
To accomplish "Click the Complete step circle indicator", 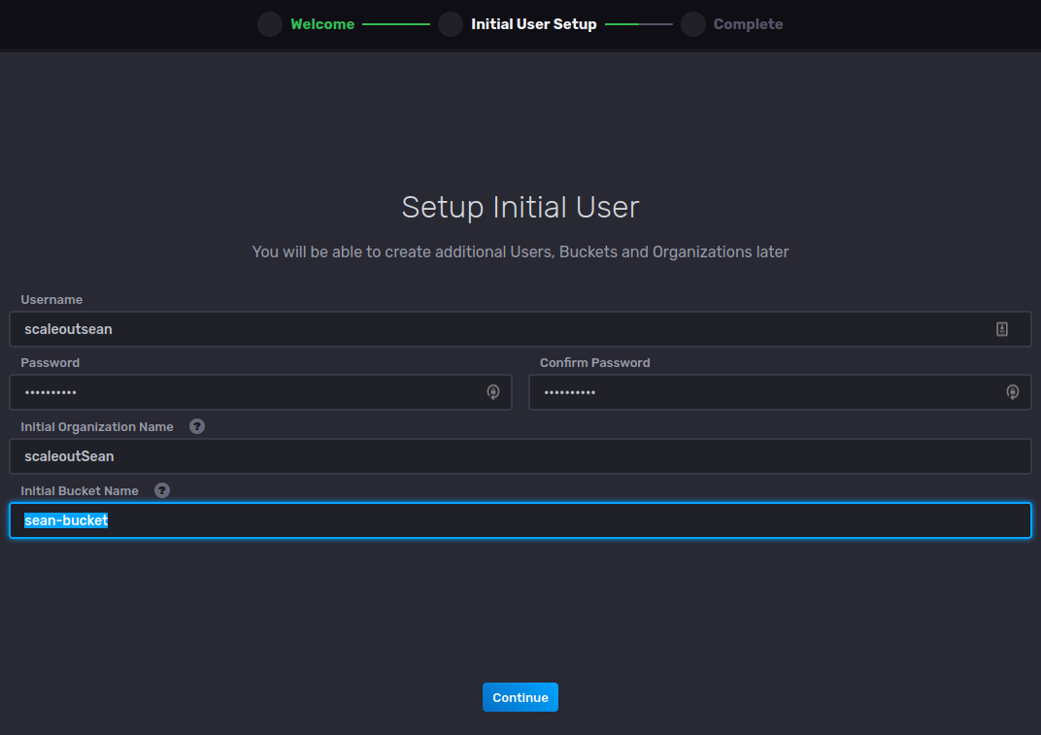I will coord(693,24).
